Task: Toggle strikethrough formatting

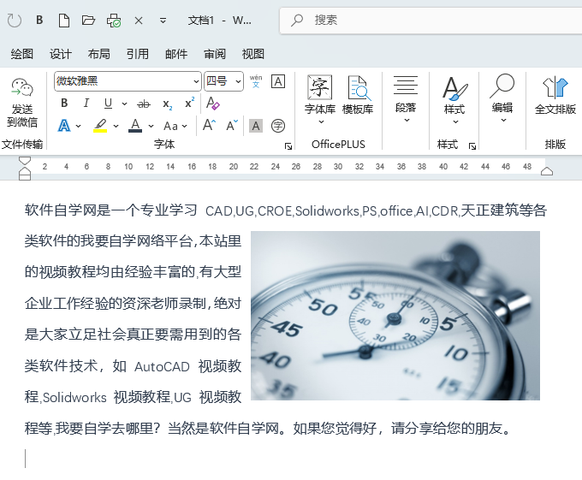Action: tap(144, 104)
